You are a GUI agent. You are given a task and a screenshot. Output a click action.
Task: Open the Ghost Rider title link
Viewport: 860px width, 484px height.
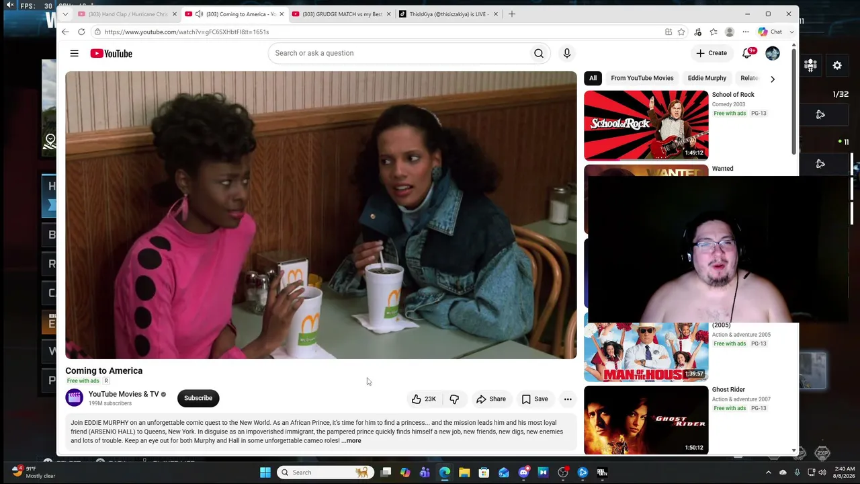point(728,390)
